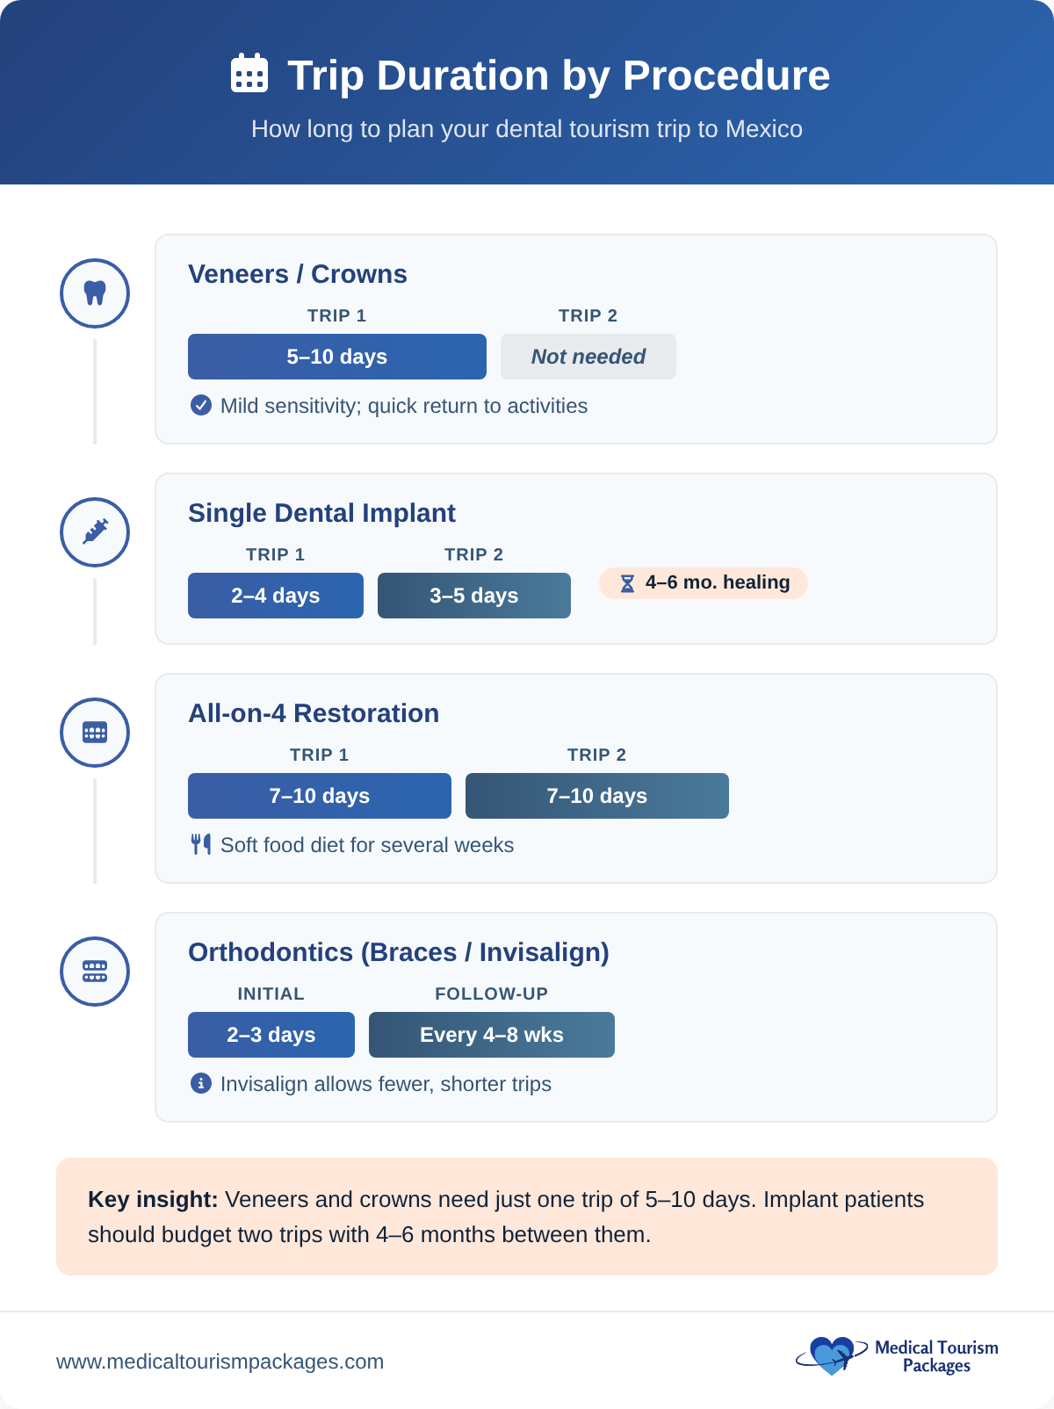Click the Not needed Trip 2 bar
Image resolution: width=1054 pixels, height=1409 pixels.
click(x=588, y=357)
